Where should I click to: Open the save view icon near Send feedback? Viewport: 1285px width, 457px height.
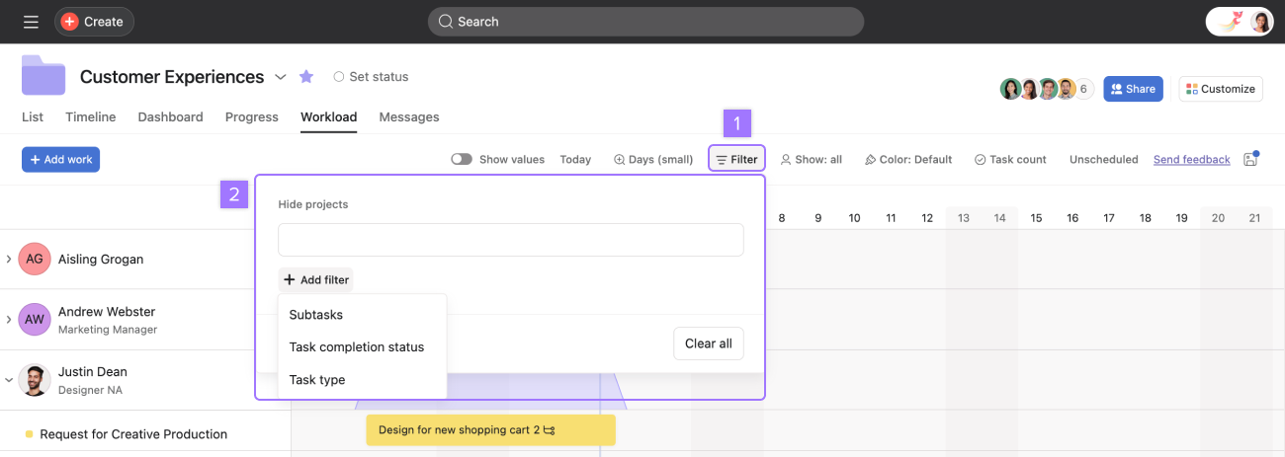coord(1250,159)
